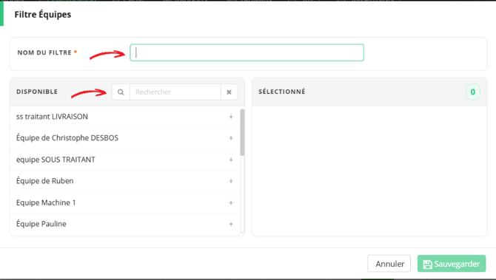Select the Équipe Pauline row text
This screenshot has width=496, height=280.
(x=41, y=224)
